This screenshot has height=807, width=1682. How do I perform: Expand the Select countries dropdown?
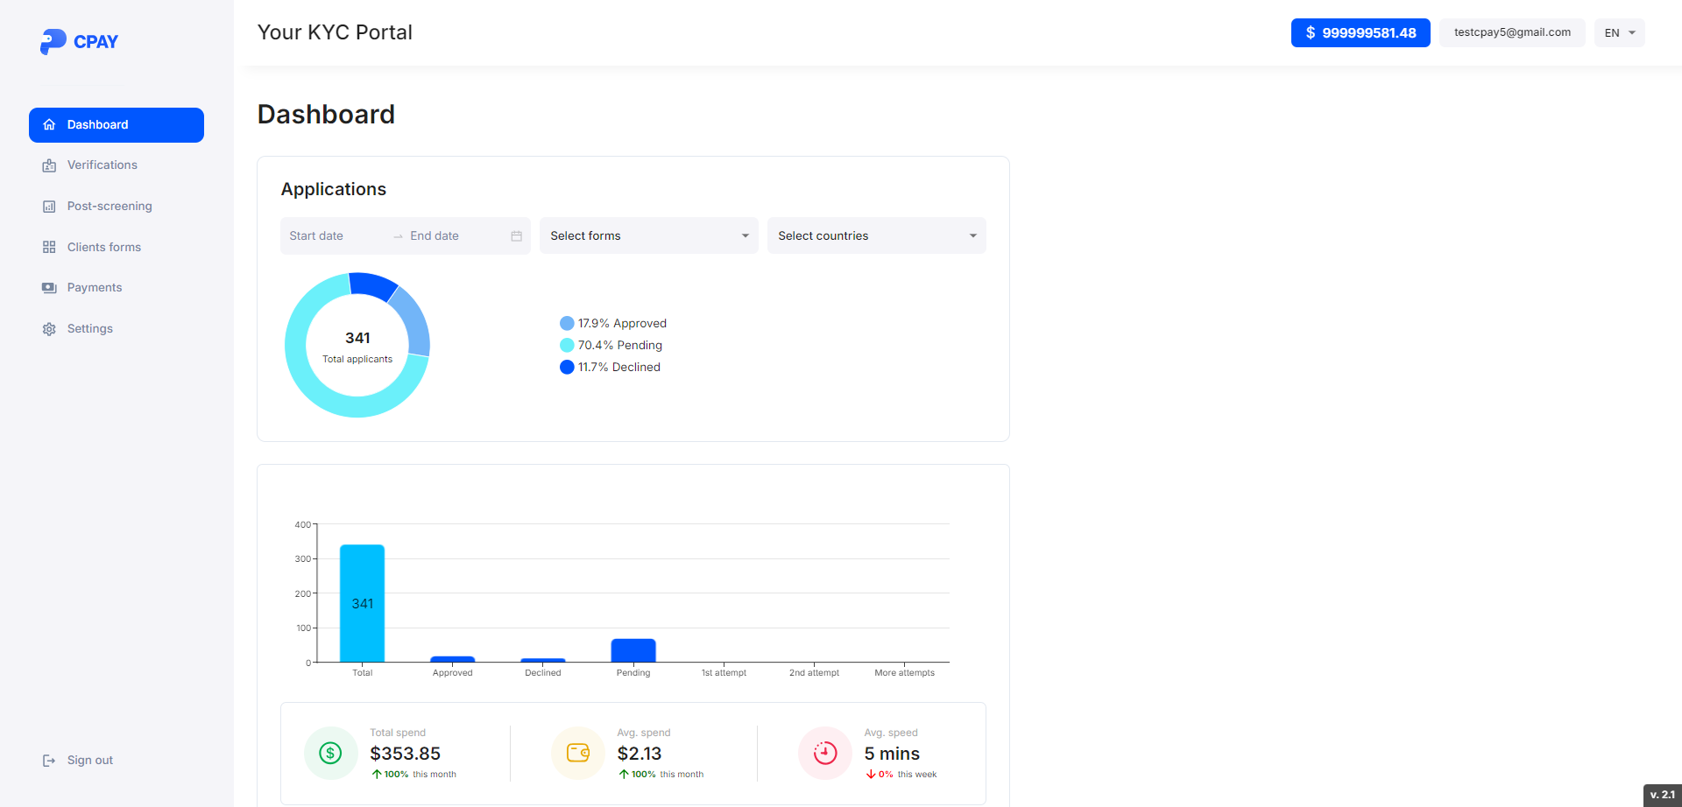(876, 236)
